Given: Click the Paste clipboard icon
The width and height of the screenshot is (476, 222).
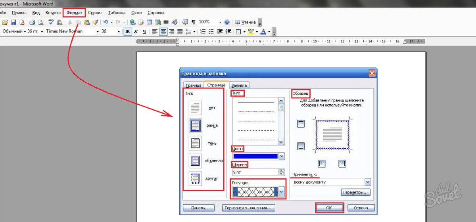Looking at the screenshot, I should point(87,22).
